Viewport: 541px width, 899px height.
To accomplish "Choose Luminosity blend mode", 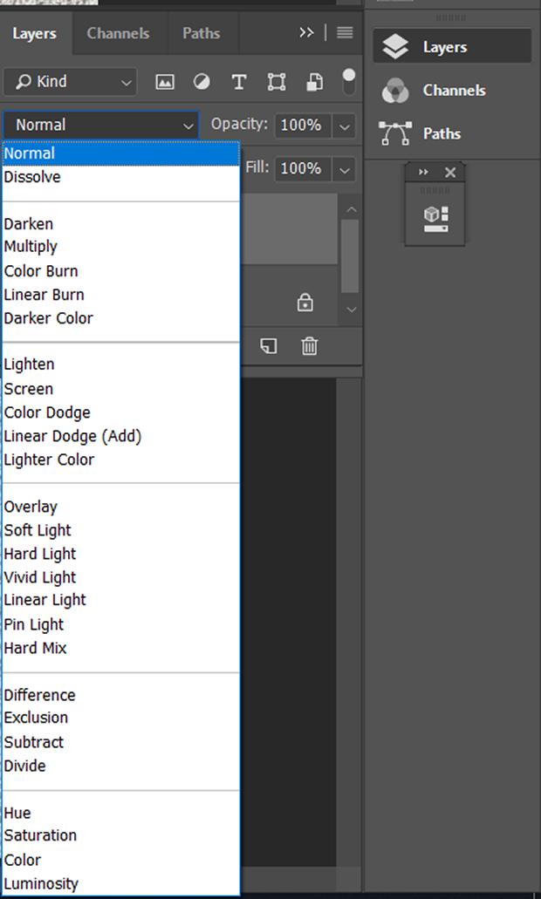I will click(121, 883).
